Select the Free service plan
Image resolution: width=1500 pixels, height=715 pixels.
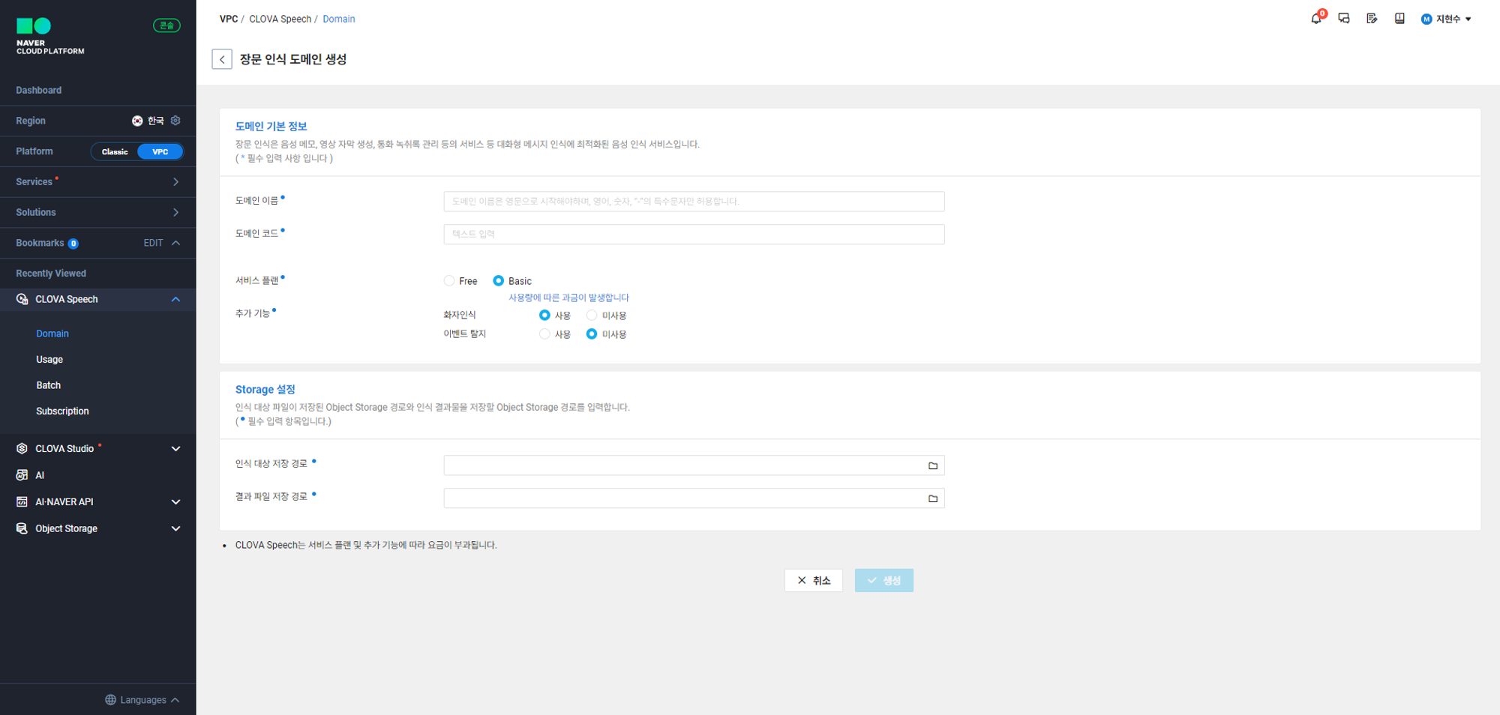tap(449, 281)
